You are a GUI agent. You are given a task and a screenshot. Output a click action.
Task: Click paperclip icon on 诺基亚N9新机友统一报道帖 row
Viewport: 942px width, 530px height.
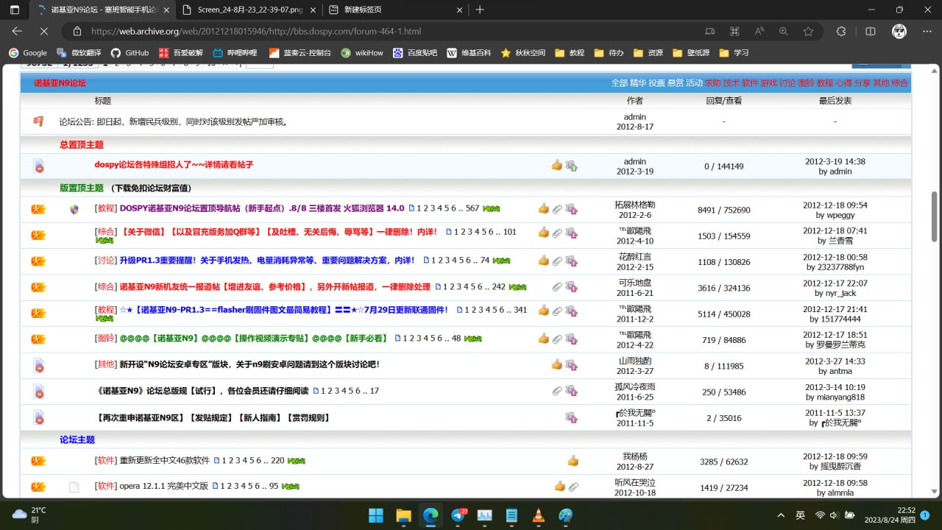(x=557, y=287)
